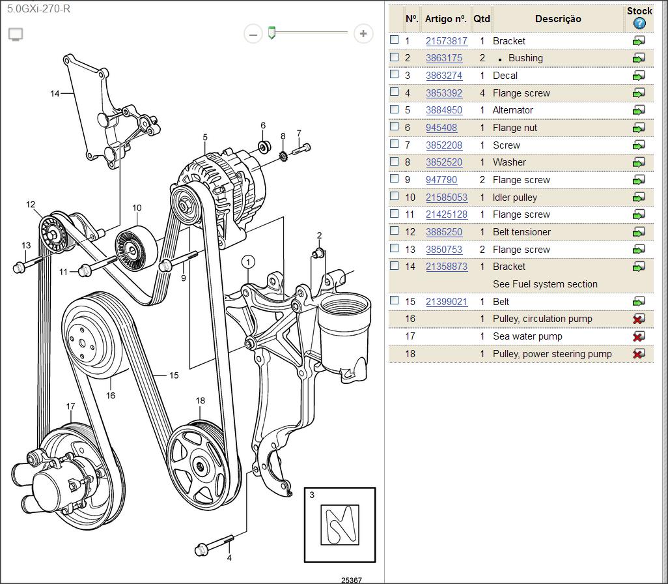The image size is (668, 584).
Task: Click the decal inset box numbered 3
Action: coord(340,525)
